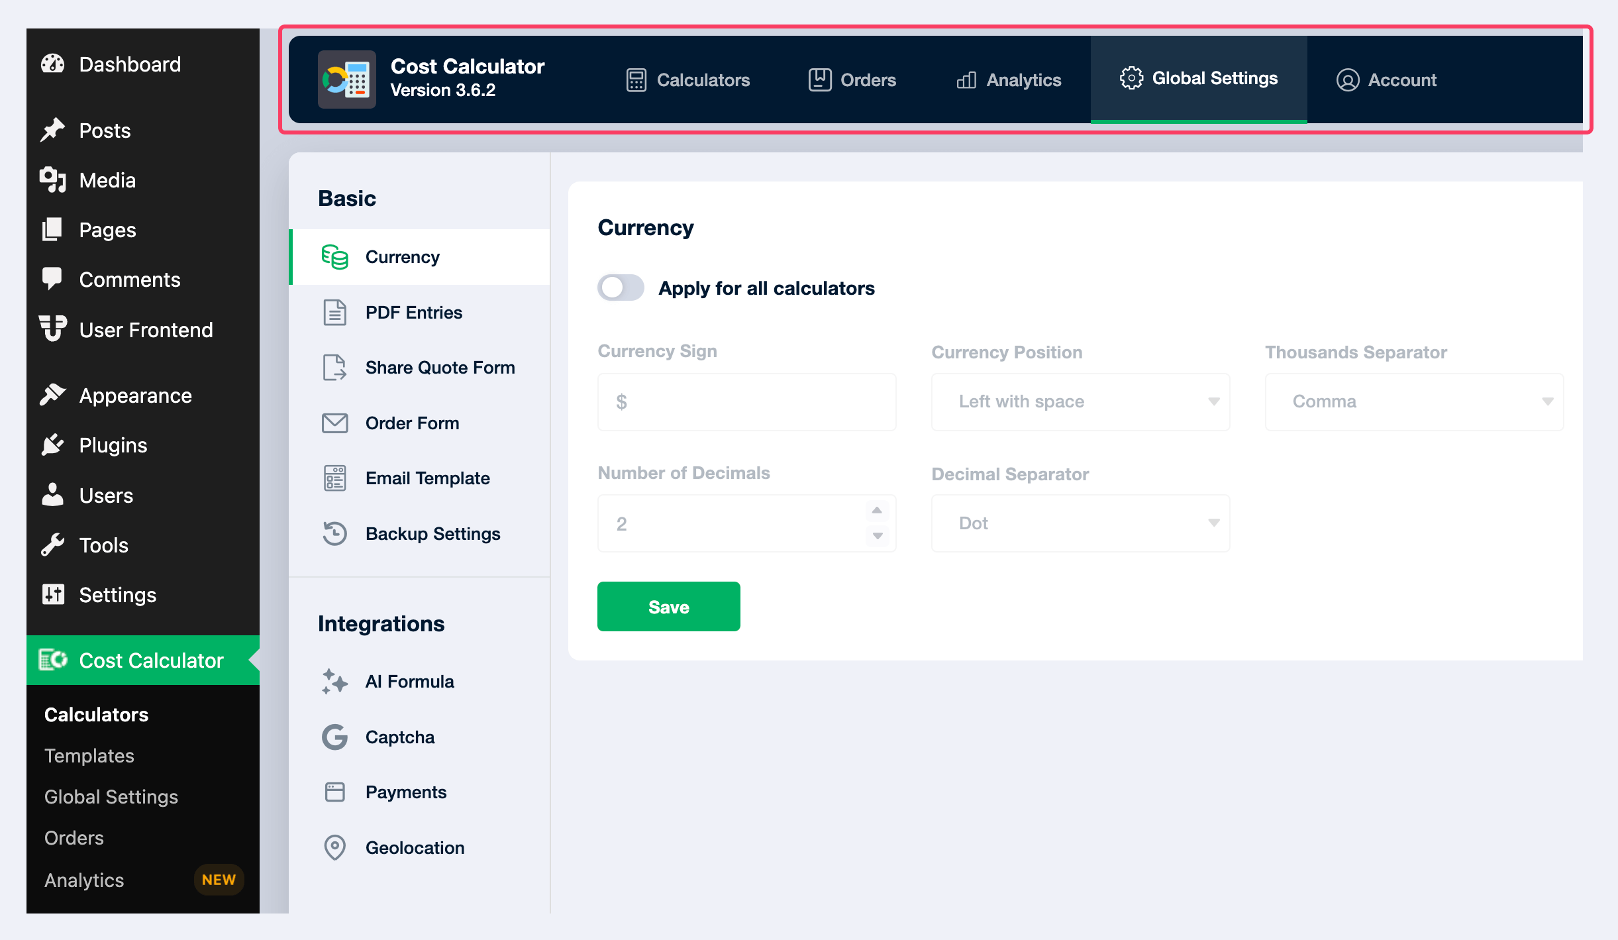Click the Share Quote Form icon
The height and width of the screenshot is (940, 1618).
tap(334, 368)
